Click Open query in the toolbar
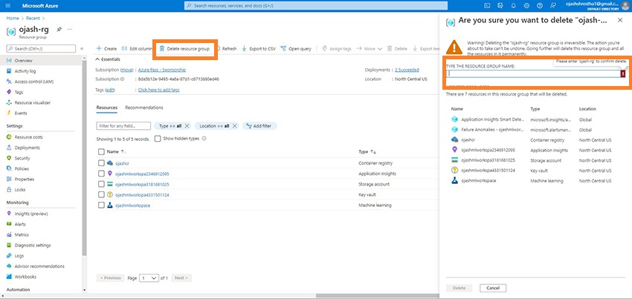 (x=296, y=49)
